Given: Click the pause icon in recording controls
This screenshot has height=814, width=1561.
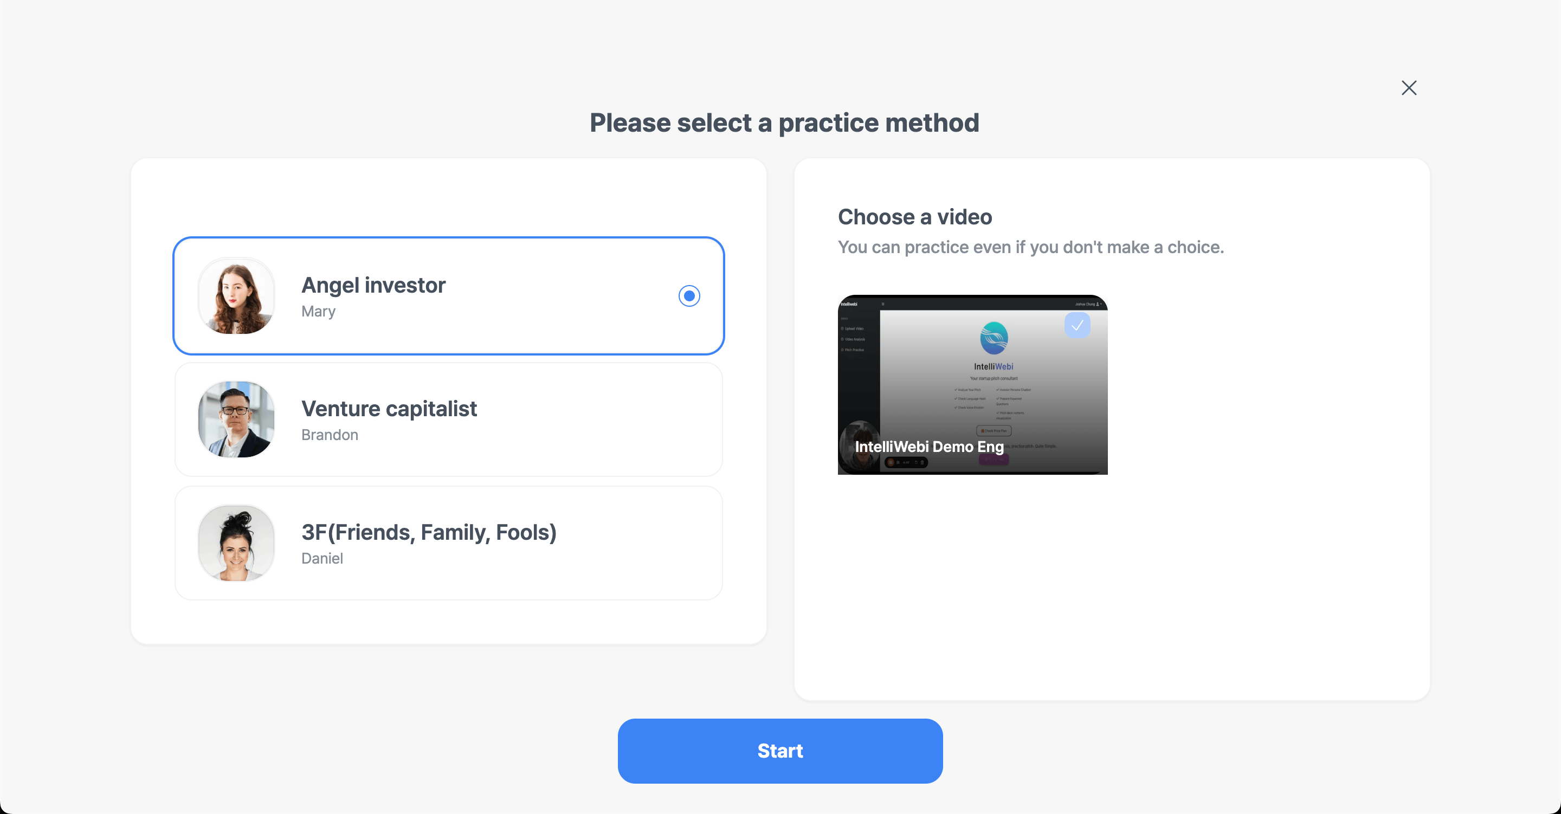Looking at the screenshot, I should tap(898, 462).
